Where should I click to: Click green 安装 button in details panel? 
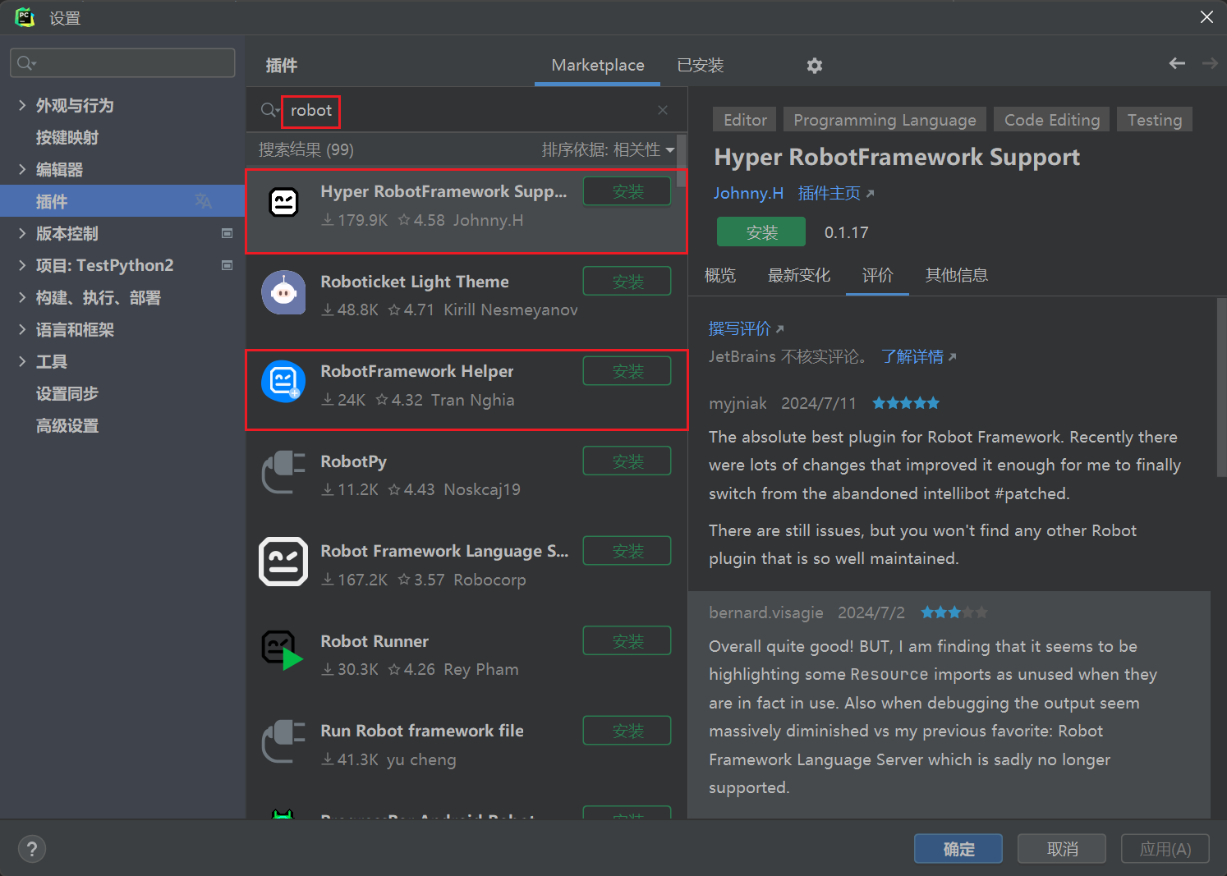(x=761, y=232)
